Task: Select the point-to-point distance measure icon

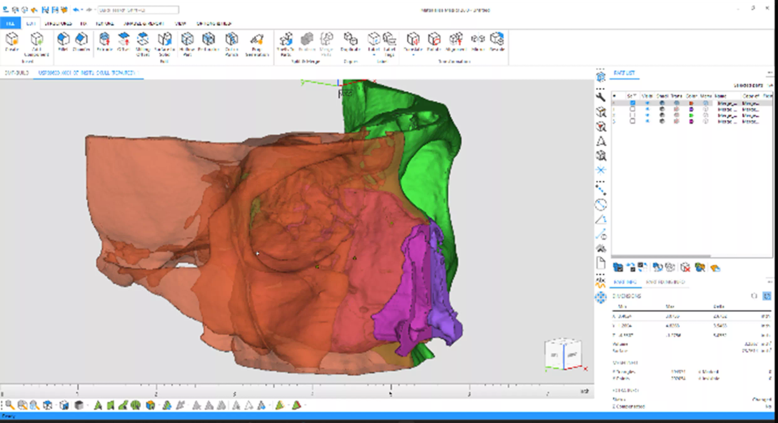Action: (601, 190)
